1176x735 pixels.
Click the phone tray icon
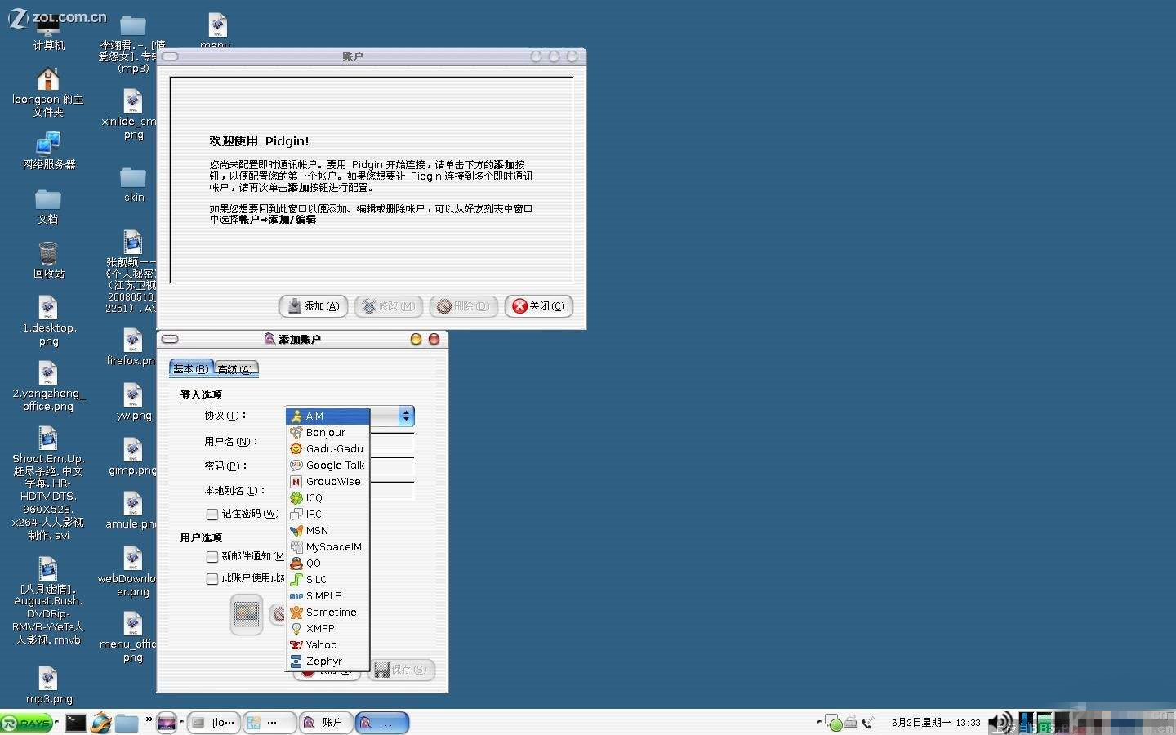(868, 723)
